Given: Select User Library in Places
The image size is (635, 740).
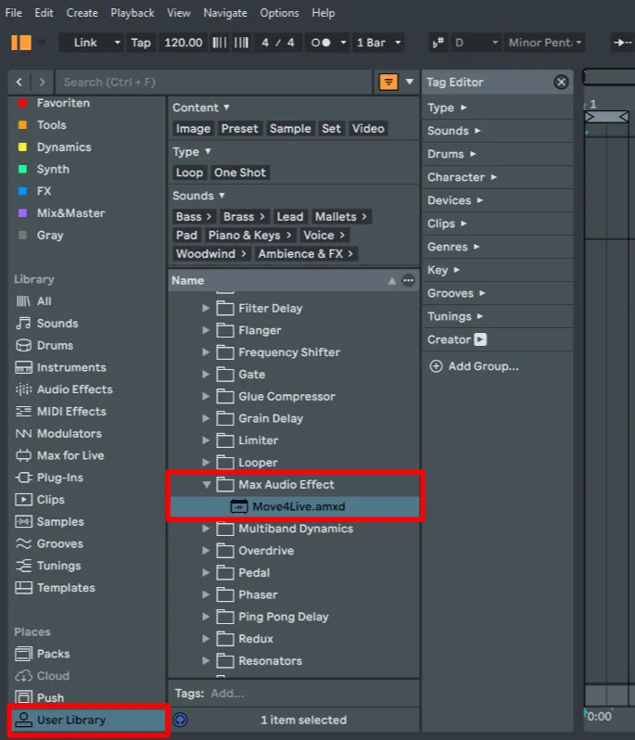Looking at the screenshot, I should (x=88, y=720).
